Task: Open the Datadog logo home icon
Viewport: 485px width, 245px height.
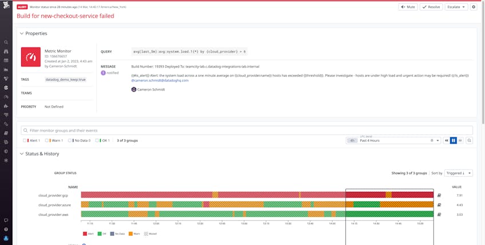Action: pyautogui.click(x=6, y=6)
